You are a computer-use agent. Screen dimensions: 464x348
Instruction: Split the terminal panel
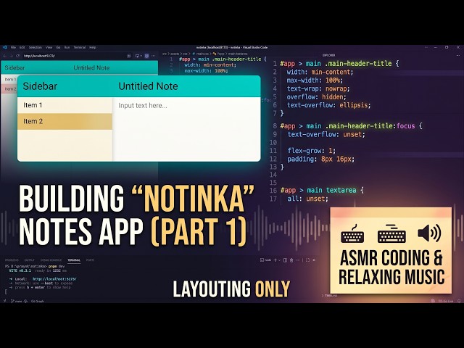285,260
